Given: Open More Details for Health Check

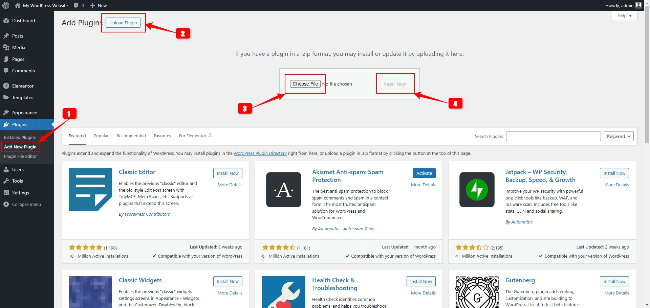Looking at the screenshot, I should point(424,293).
